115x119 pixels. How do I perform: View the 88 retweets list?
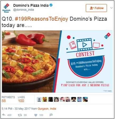pos(8,99)
